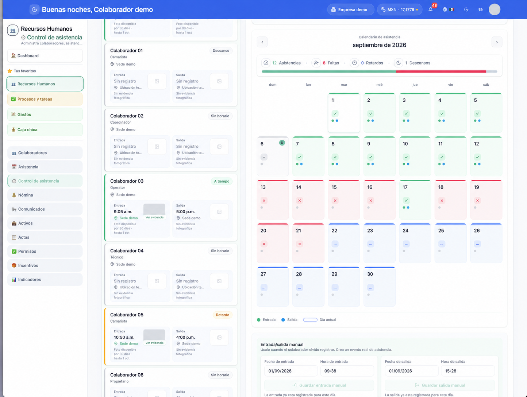The width and height of the screenshot is (527, 397).
Task: Open Comunicados in the sidebar
Action: [45, 209]
